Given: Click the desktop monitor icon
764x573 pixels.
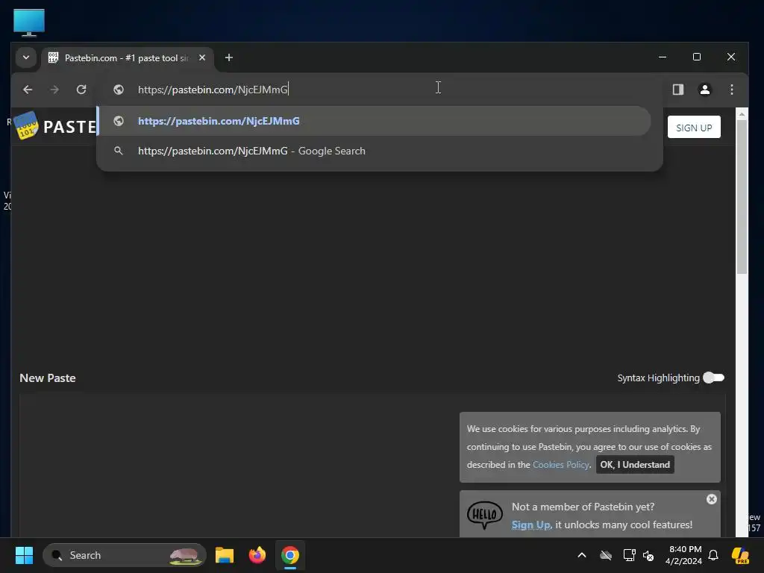Looking at the screenshot, I should [x=29, y=22].
